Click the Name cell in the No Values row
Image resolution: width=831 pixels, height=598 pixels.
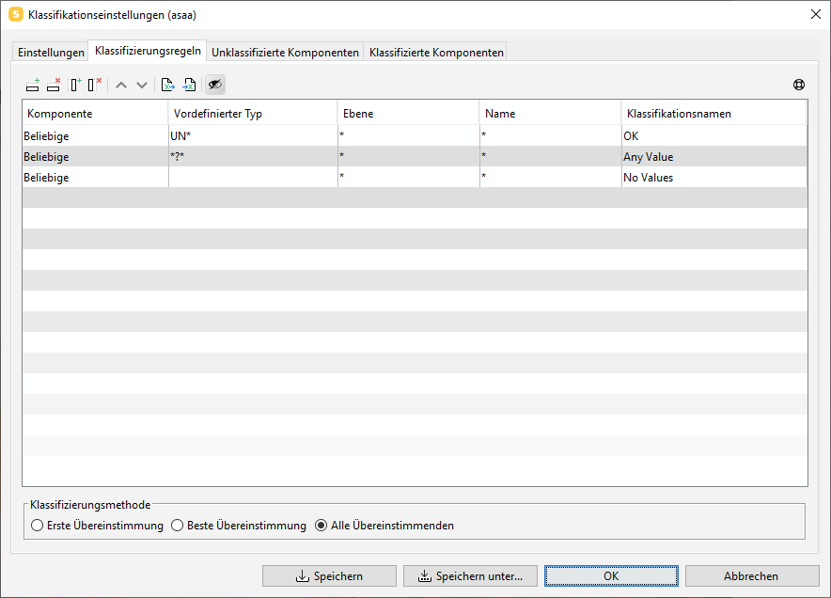[551, 177]
